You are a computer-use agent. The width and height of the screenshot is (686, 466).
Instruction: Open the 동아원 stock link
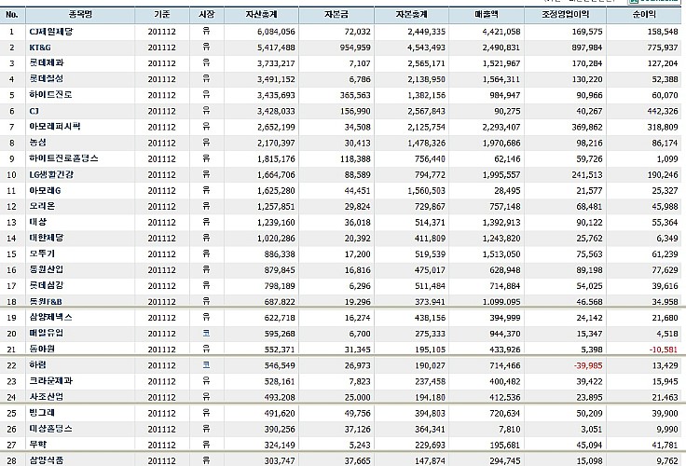(42, 349)
